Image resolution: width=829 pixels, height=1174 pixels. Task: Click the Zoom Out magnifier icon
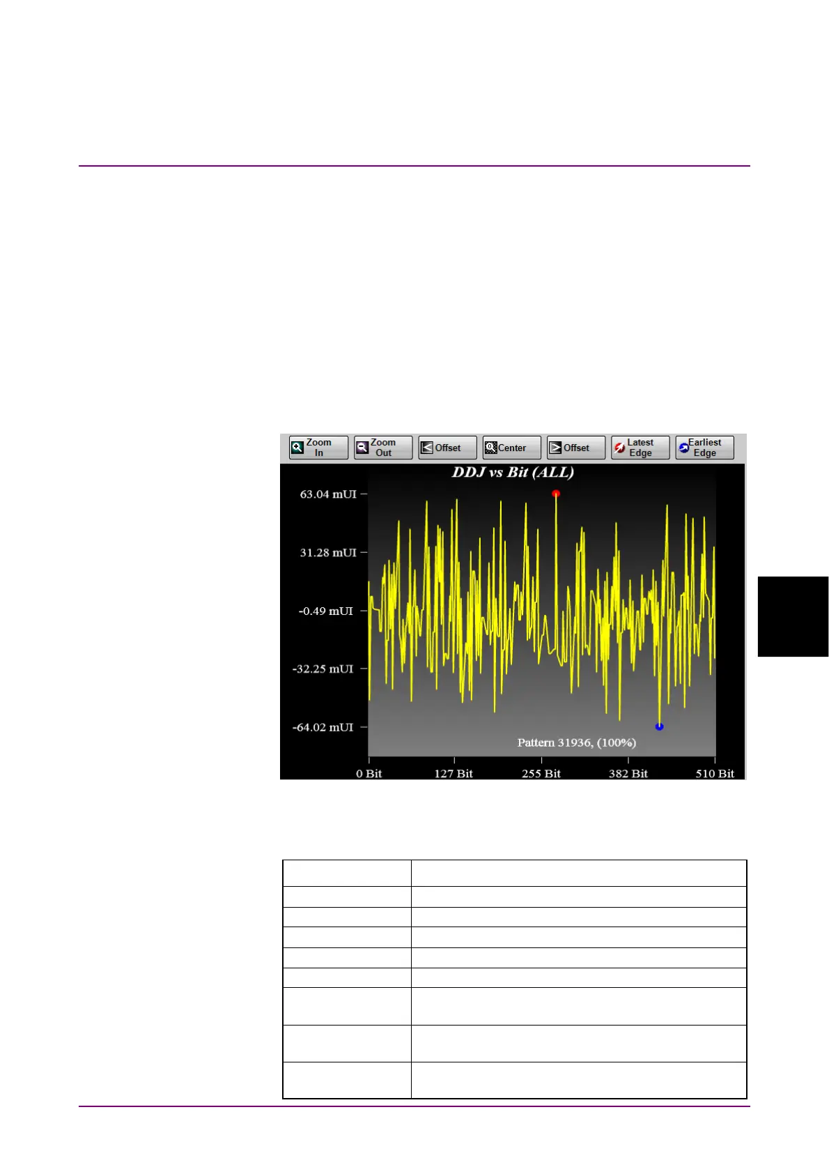point(362,448)
